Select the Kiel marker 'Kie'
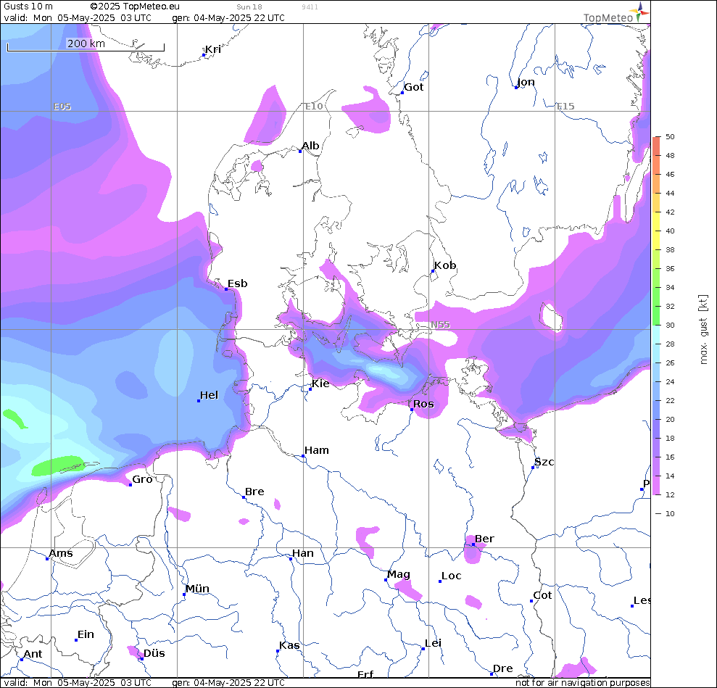717x688 pixels. pos(310,389)
